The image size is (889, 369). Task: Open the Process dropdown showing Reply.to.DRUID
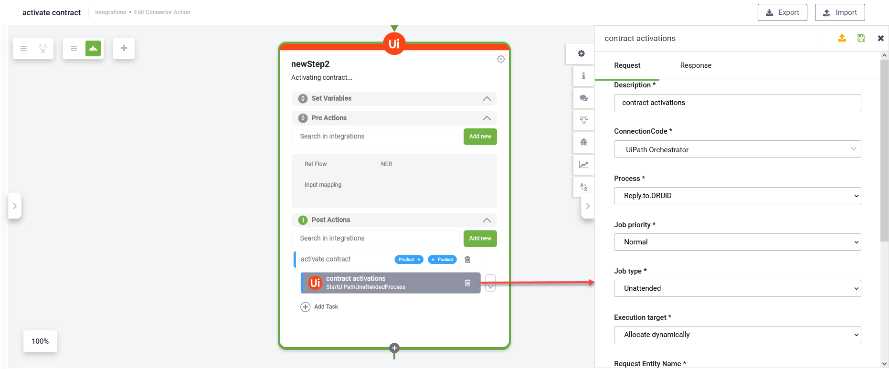tap(737, 196)
